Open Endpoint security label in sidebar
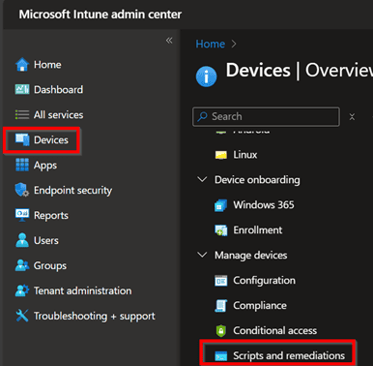Viewport: 373px width, 366px height. (x=72, y=191)
